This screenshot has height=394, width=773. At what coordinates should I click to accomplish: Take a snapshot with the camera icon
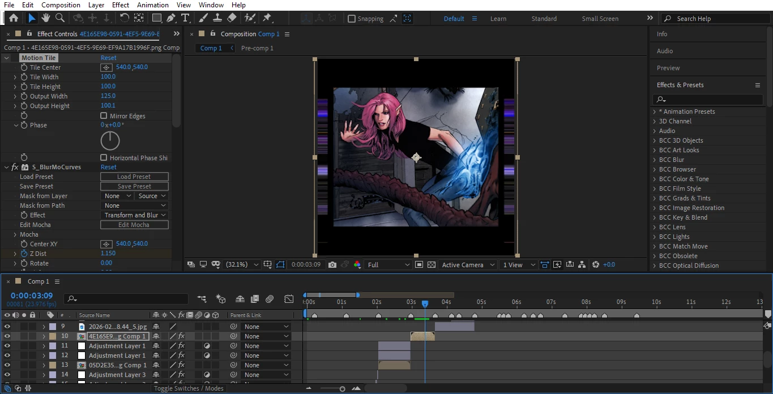coord(332,264)
